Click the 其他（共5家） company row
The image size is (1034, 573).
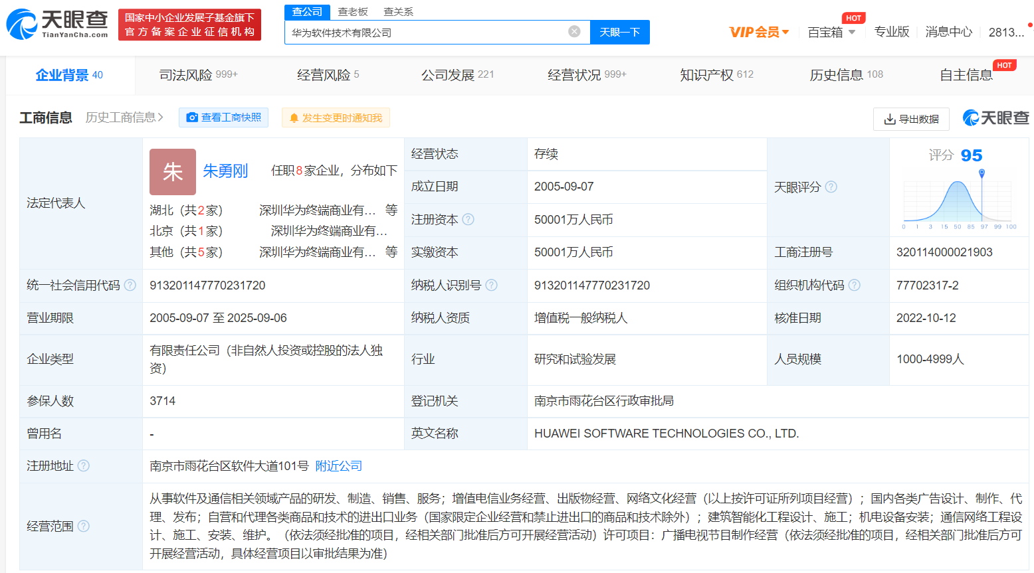(273, 252)
